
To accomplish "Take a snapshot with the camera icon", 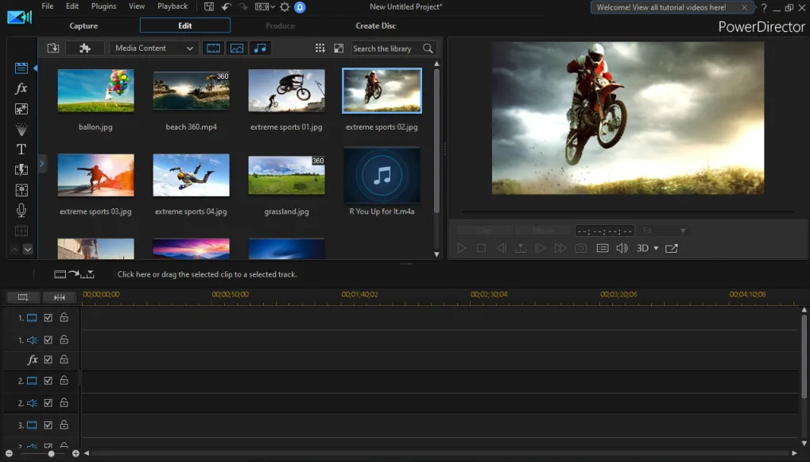I will pyautogui.click(x=581, y=248).
